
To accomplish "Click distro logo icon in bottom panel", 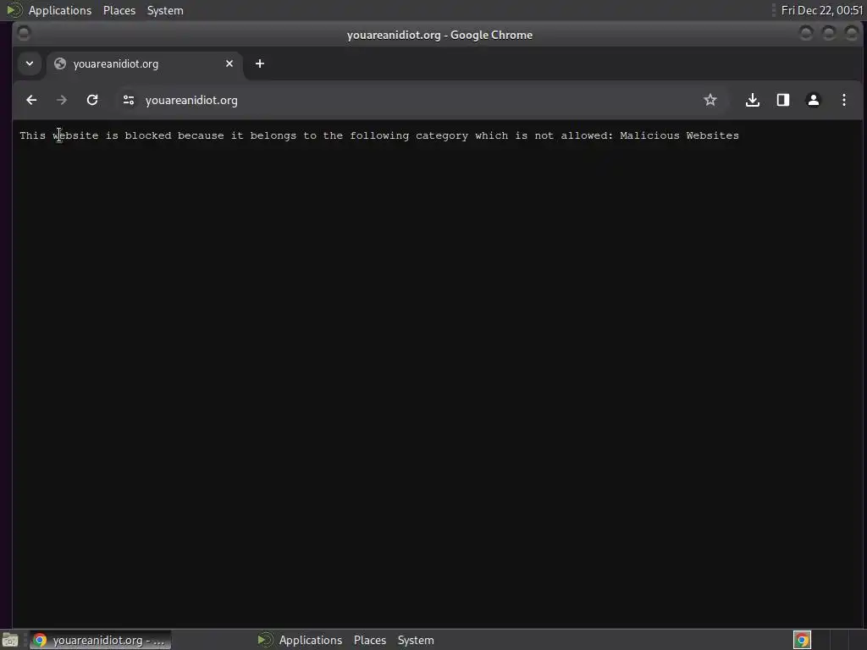I will click(x=265, y=640).
